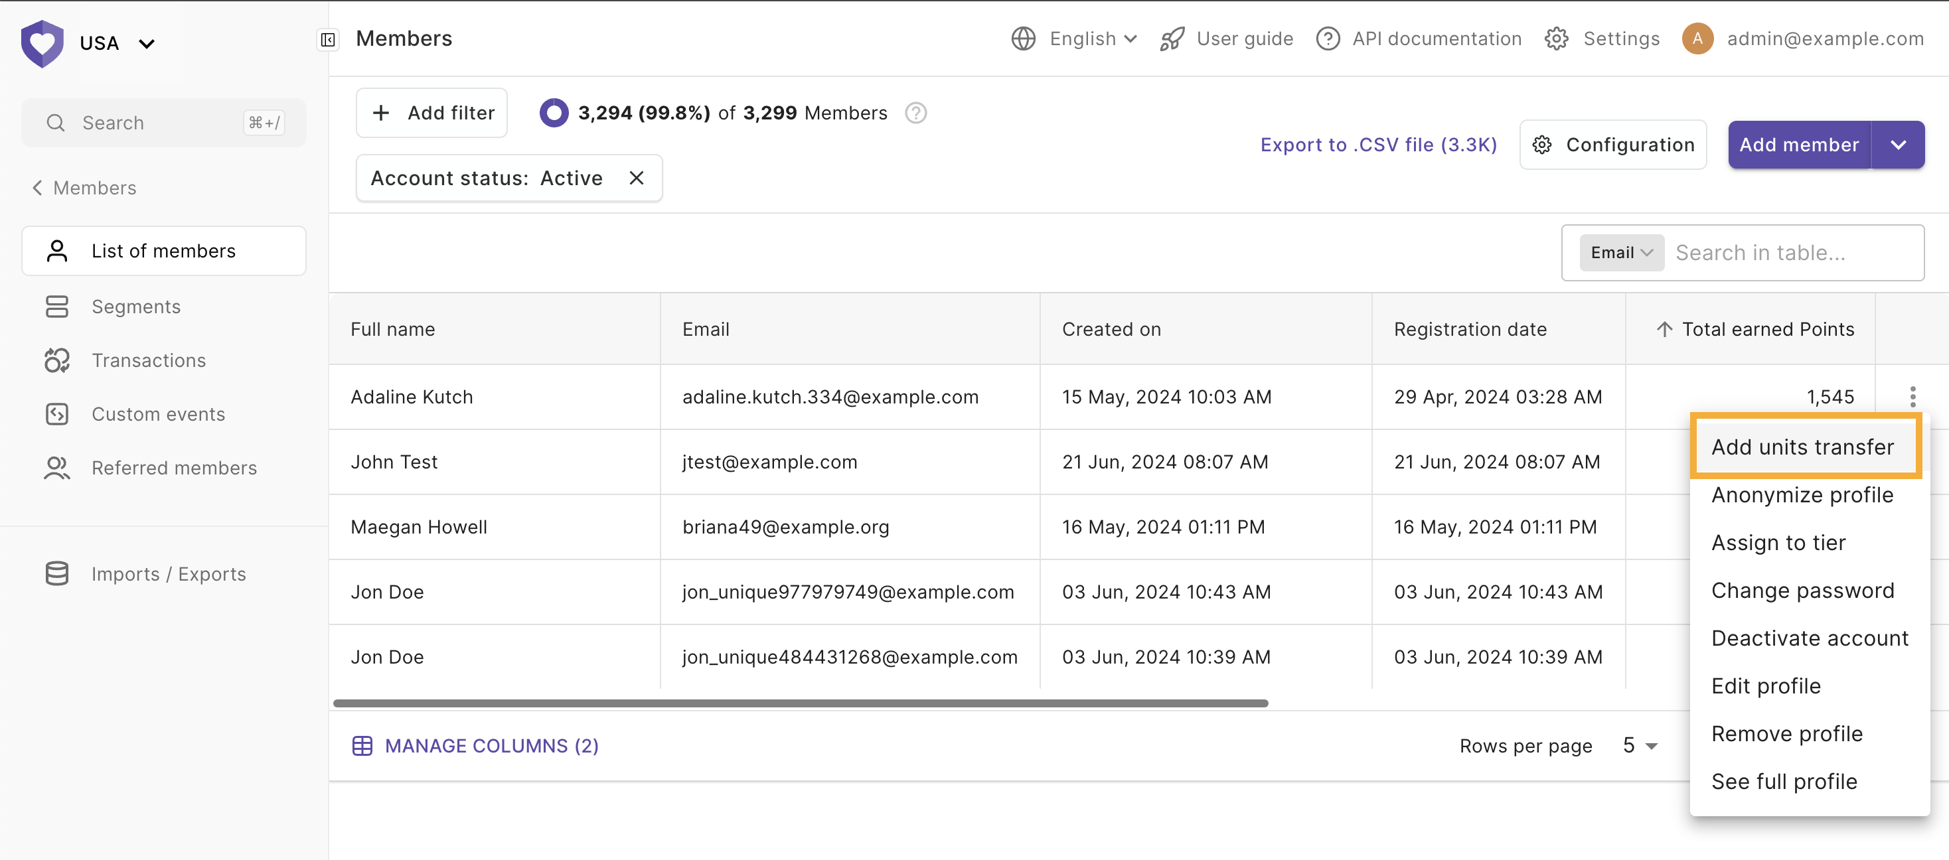Expand the USA workspace dropdown
The image size is (1949, 860).
click(147, 44)
